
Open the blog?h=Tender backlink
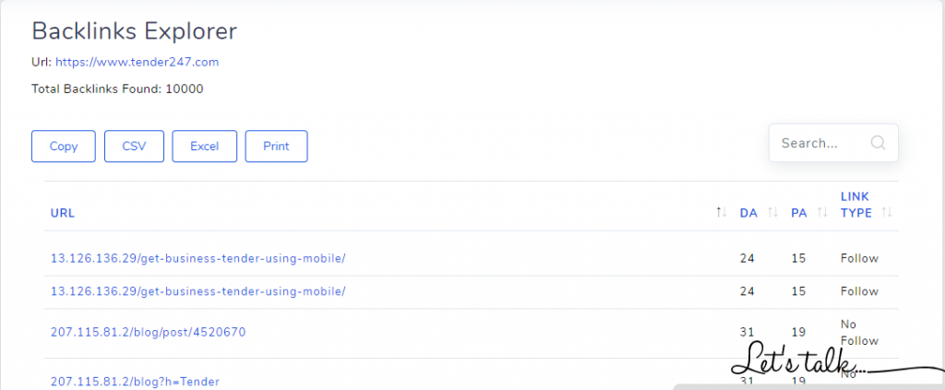[135, 382]
